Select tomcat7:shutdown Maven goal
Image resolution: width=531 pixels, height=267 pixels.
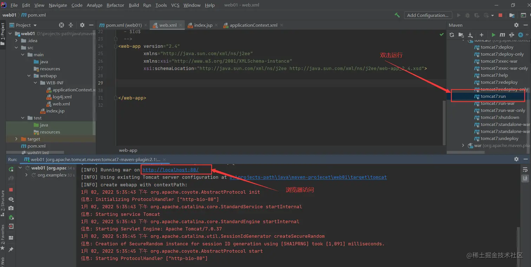pyautogui.click(x=500, y=117)
